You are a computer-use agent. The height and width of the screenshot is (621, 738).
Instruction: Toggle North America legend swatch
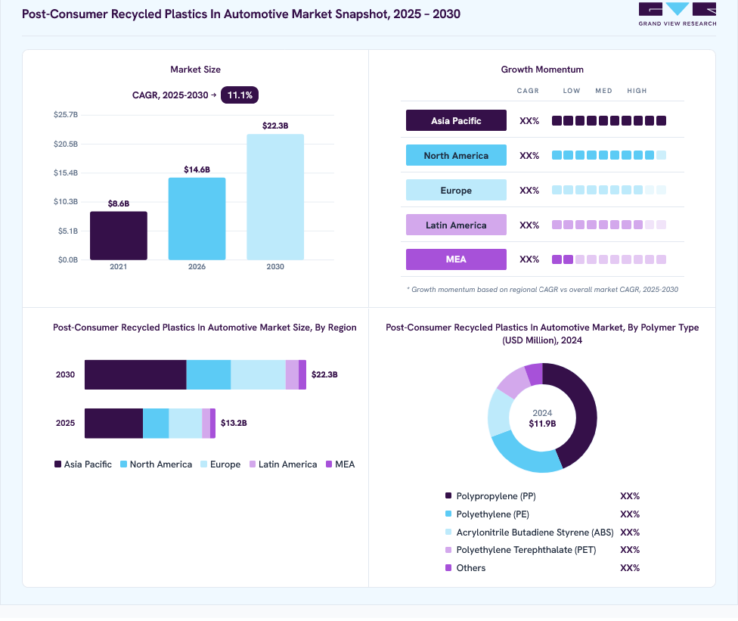click(124, 464)
